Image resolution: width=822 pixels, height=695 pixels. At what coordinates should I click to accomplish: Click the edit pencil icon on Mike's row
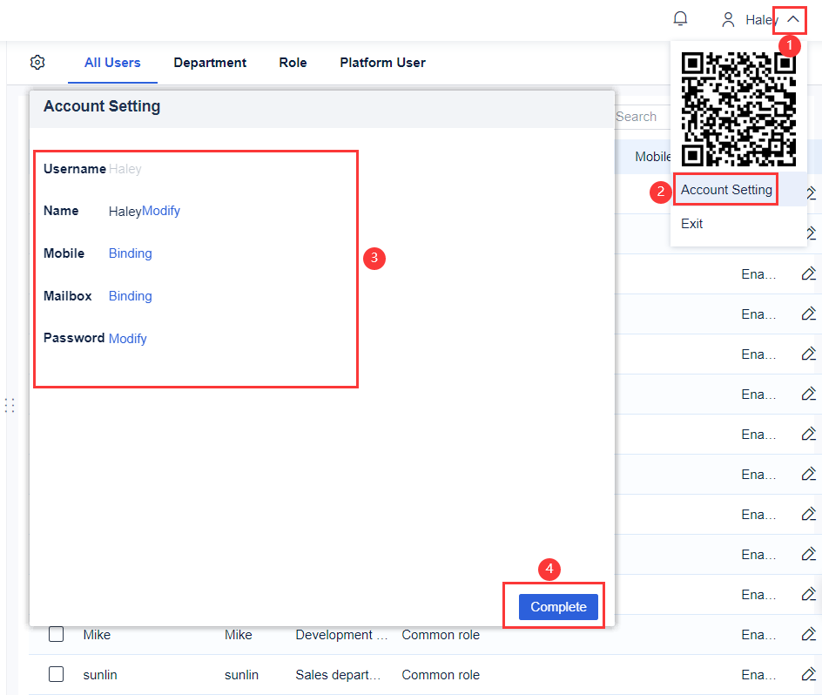click(808, 635)
